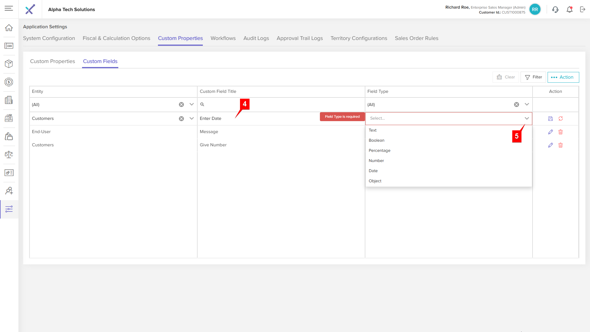Save the new custom field row

click(550, 119)
